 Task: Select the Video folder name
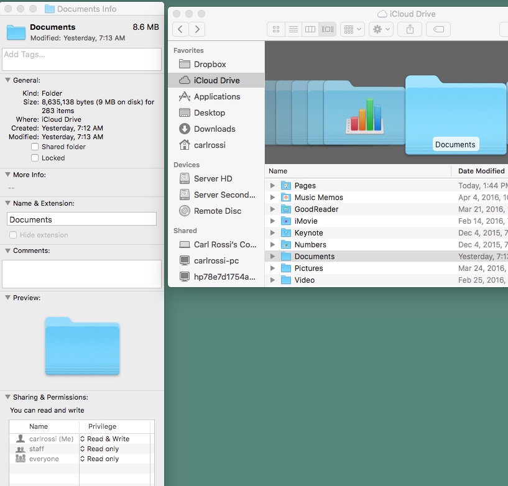304,280
